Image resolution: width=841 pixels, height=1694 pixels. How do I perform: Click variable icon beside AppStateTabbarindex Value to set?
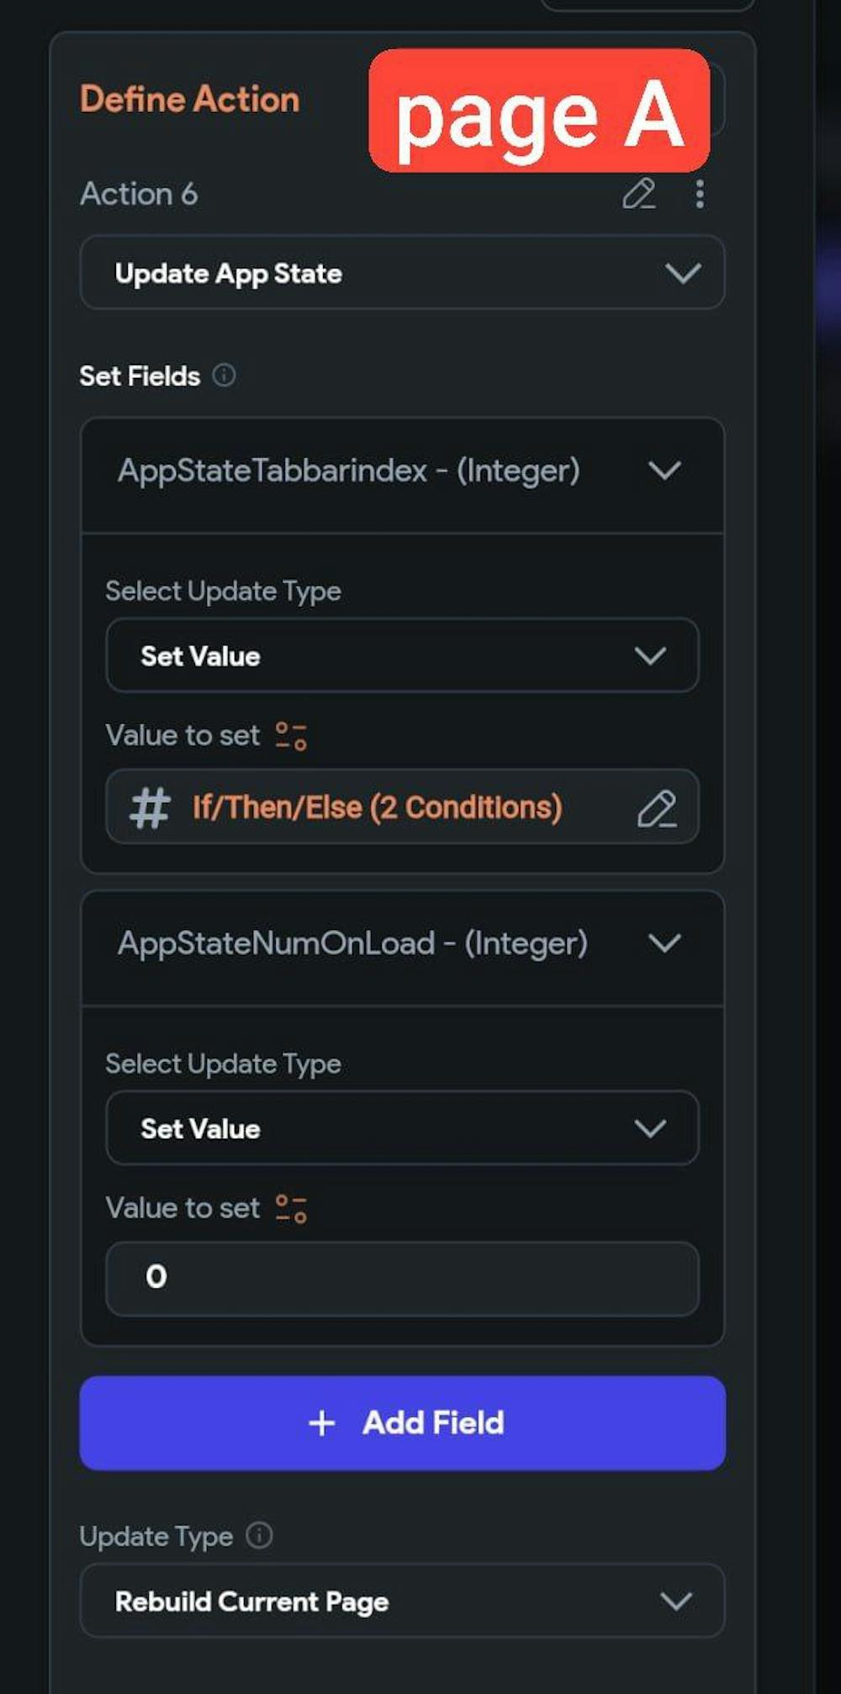pos(291,735)
